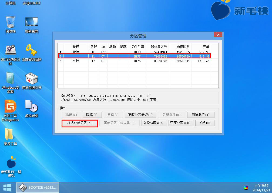The image size is (272, 193).
Task: Select partition row 文档 F:
Action: point(135,61)
